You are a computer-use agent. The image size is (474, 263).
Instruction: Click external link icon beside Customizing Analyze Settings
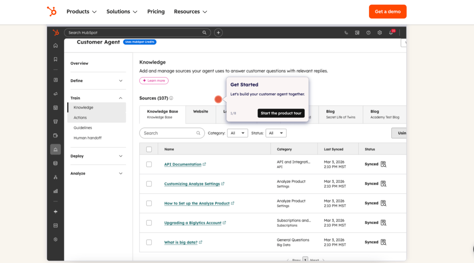223,184
